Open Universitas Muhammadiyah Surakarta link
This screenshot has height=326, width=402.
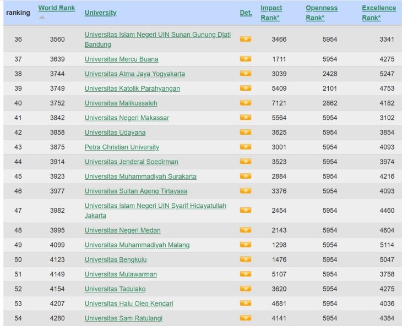(140, 176)
